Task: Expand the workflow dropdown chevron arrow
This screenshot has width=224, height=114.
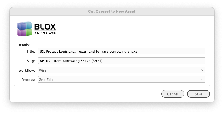Action: (202, 70)
